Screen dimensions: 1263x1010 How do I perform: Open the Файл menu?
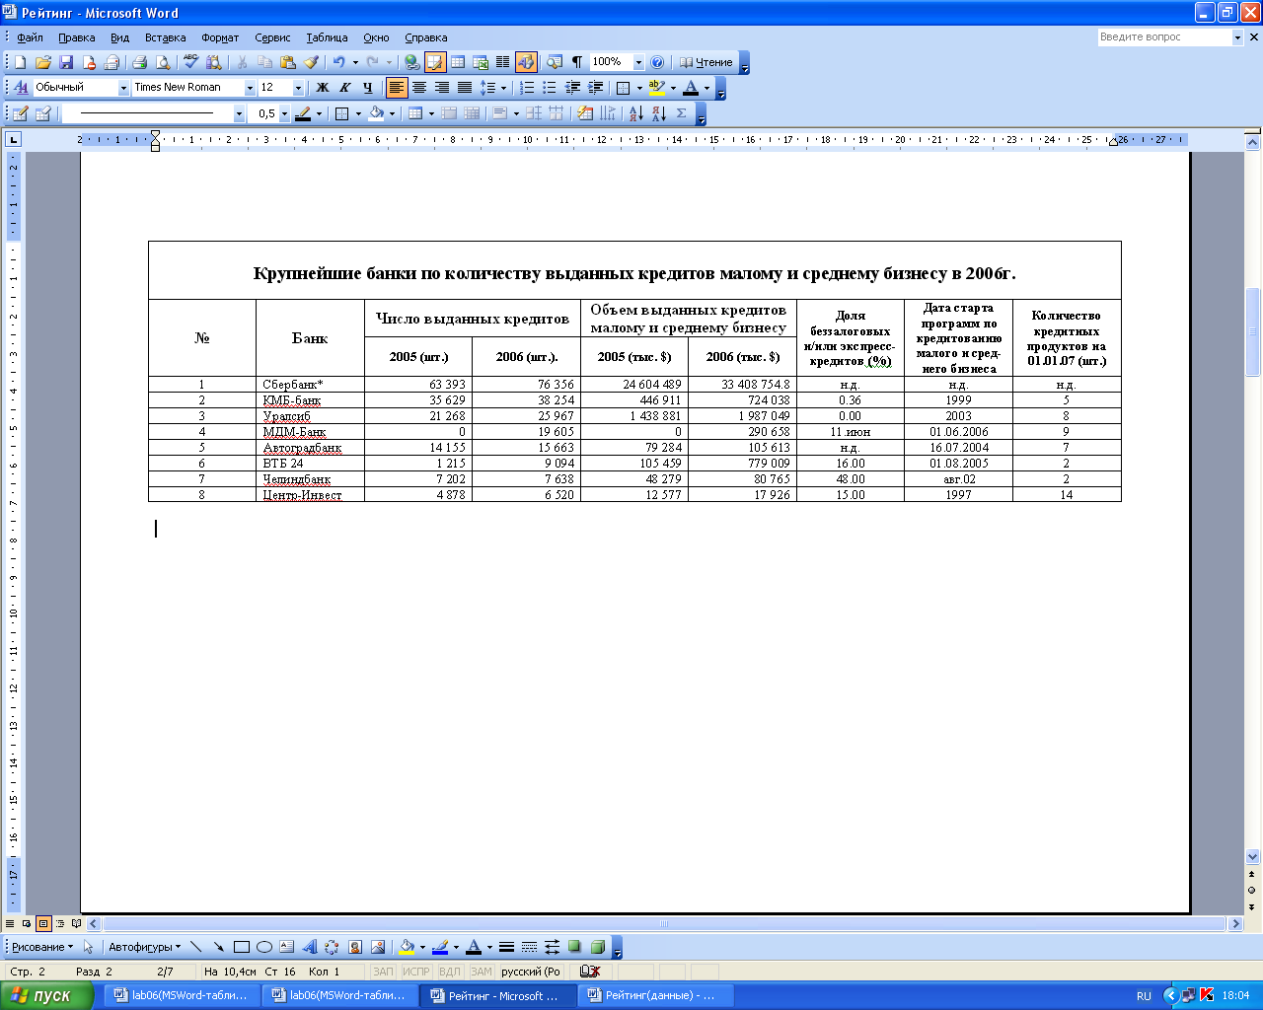point(30,37)
